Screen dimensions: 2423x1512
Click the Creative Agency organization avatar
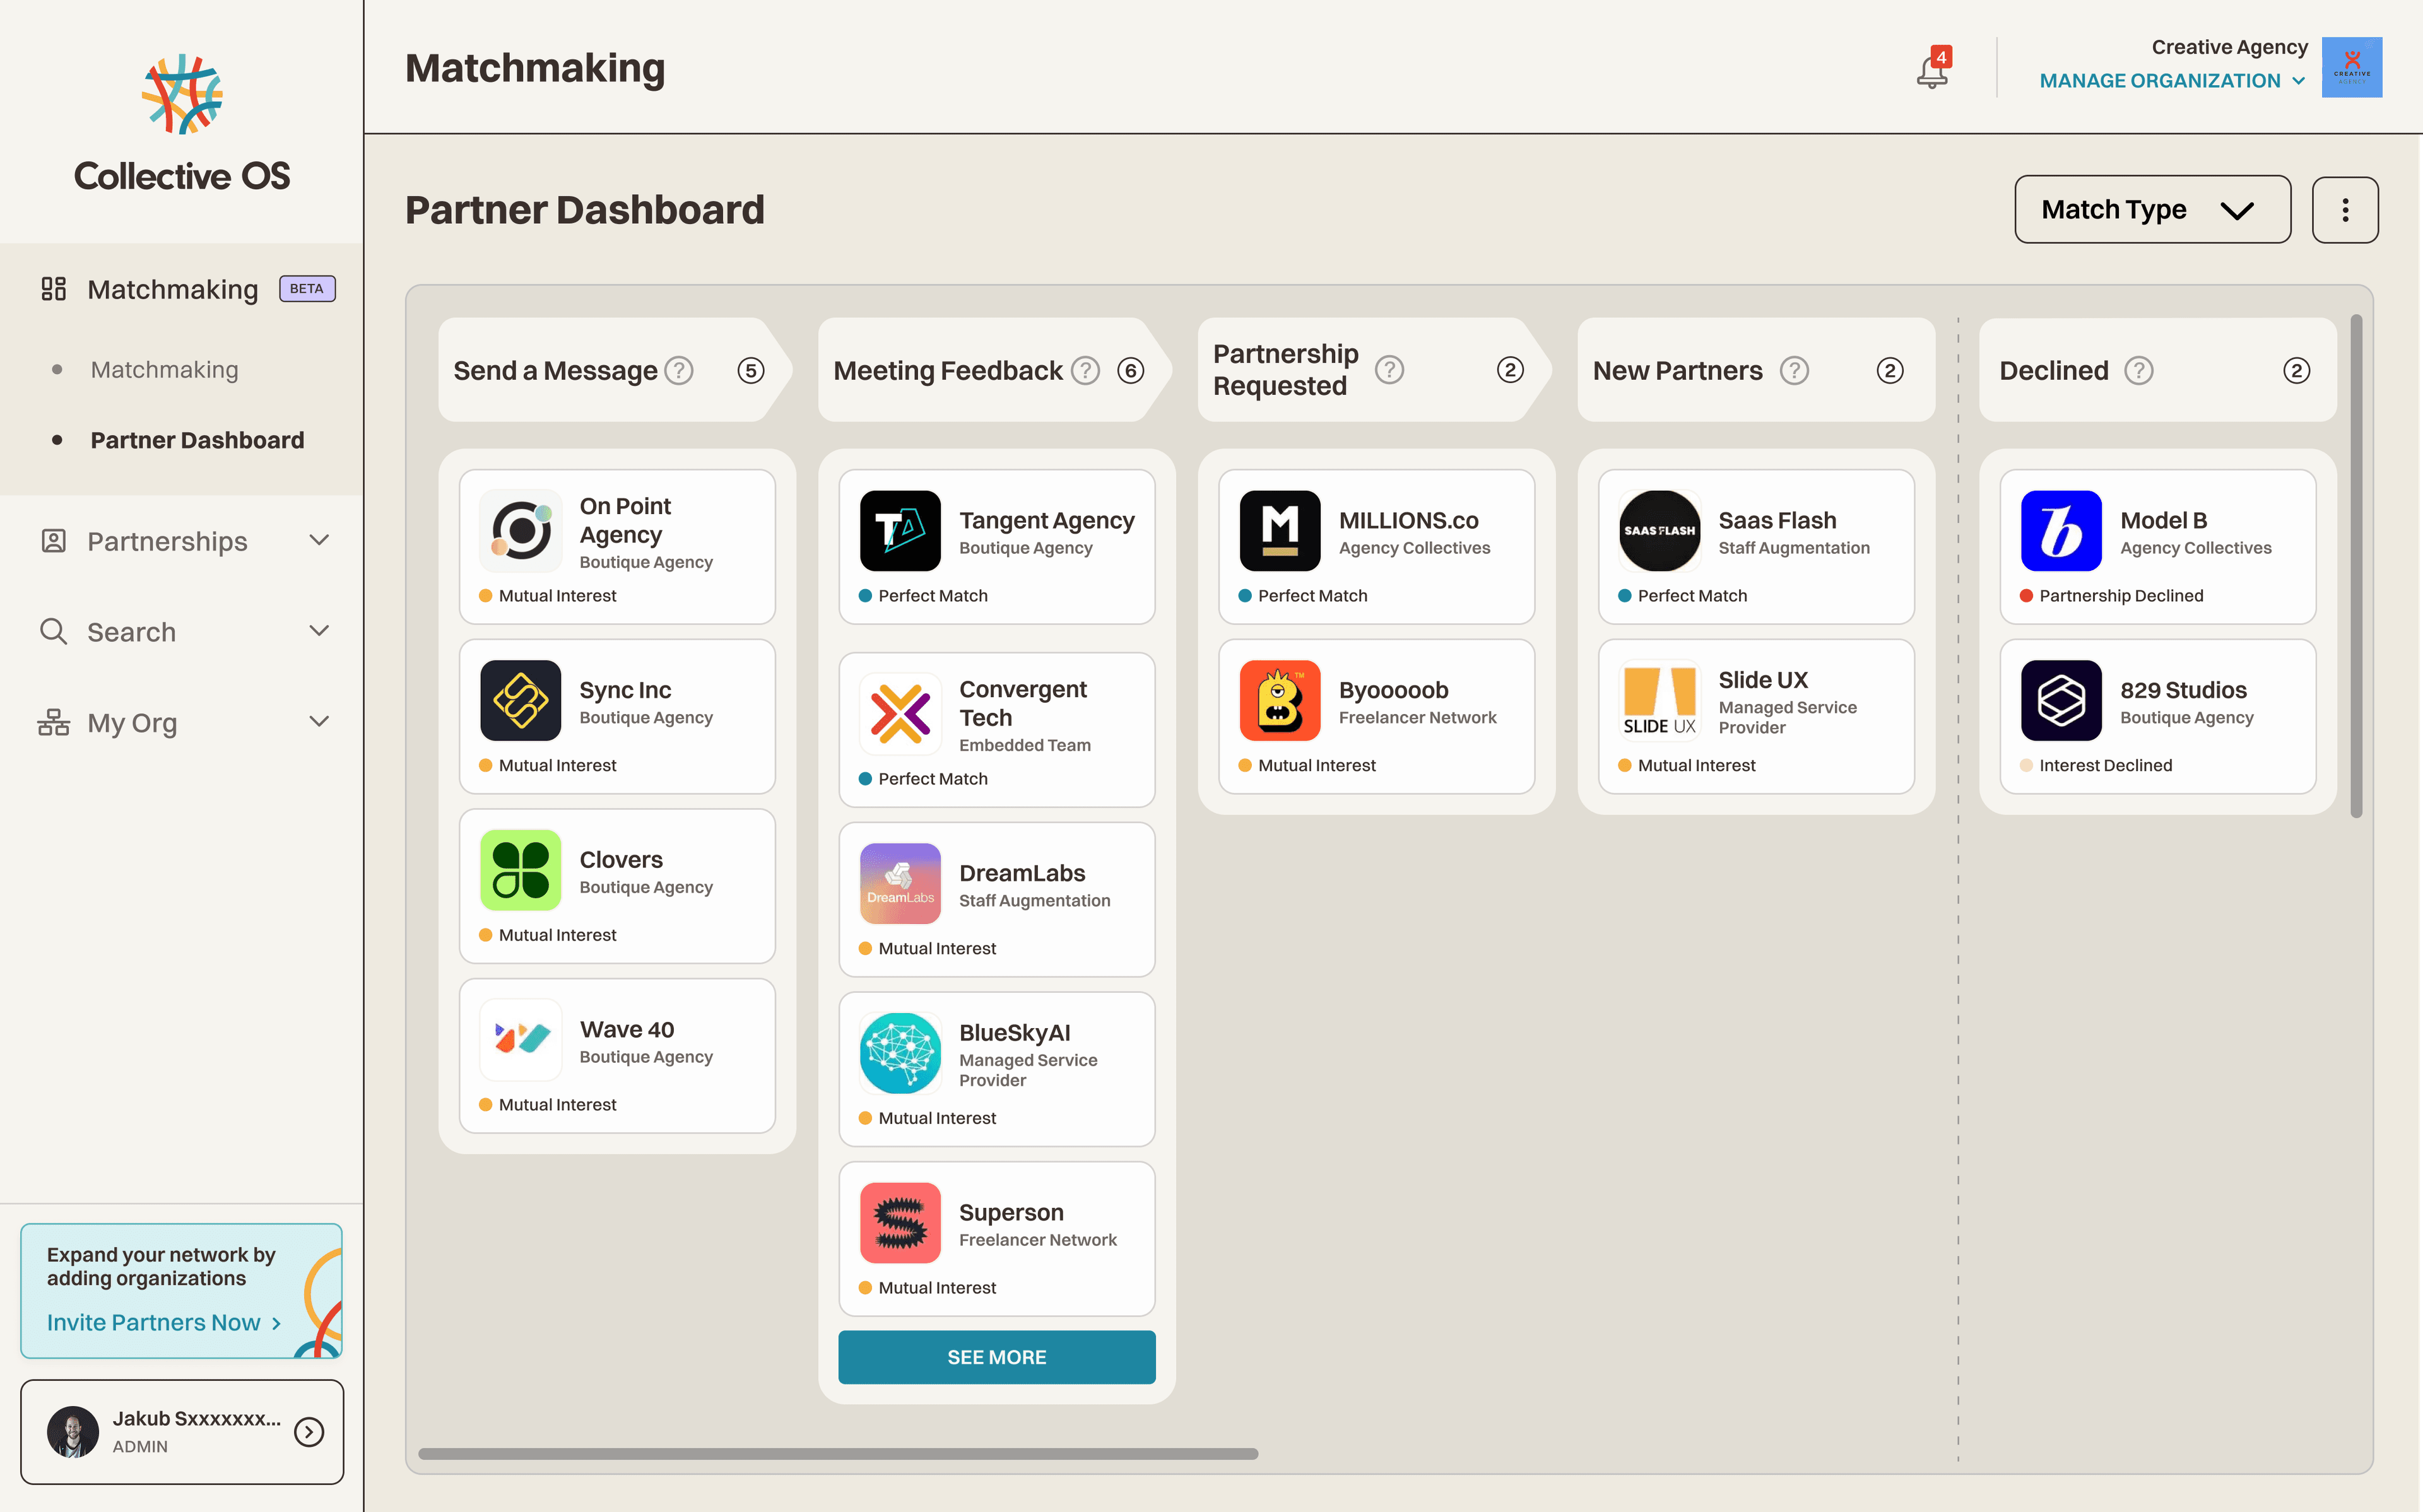[2352, 67]
